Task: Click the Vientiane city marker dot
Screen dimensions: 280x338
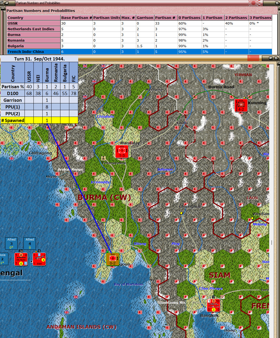Action: coord(252,218)
